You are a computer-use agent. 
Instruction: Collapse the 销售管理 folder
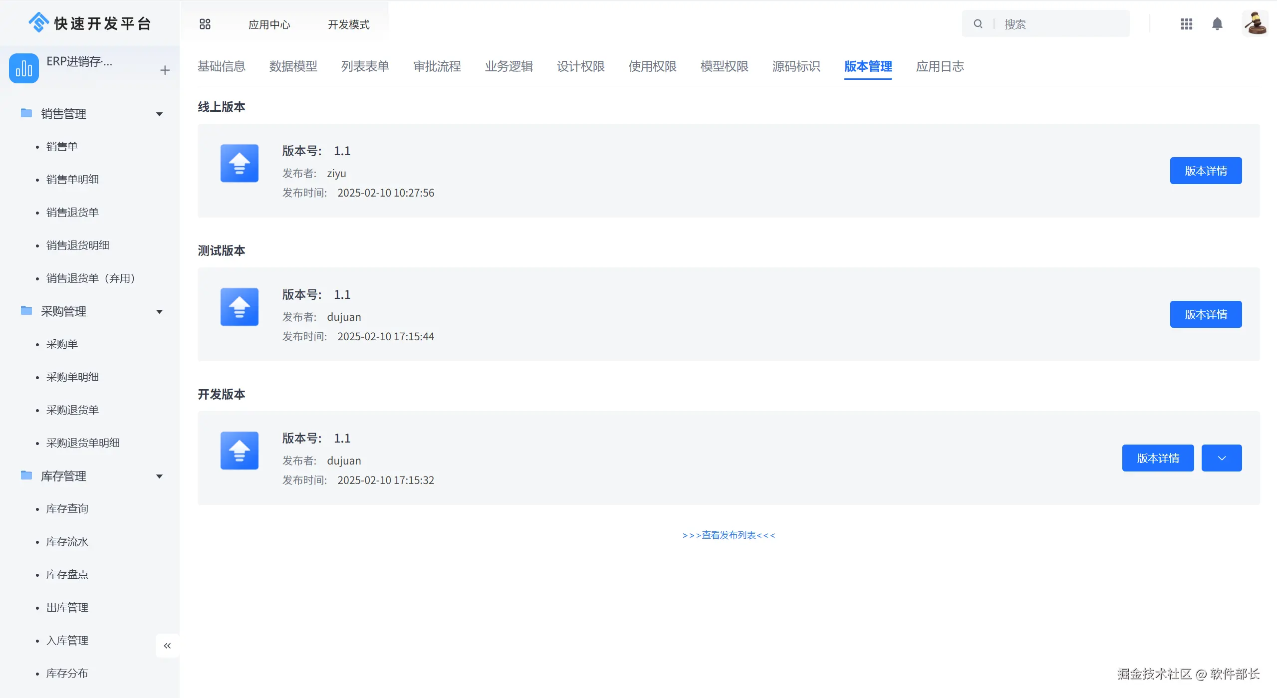[159, 114]
